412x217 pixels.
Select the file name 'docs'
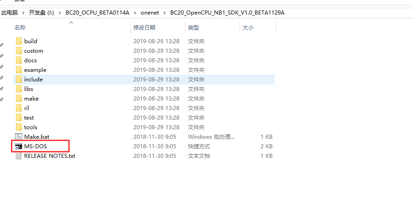[x=31, y=60]
